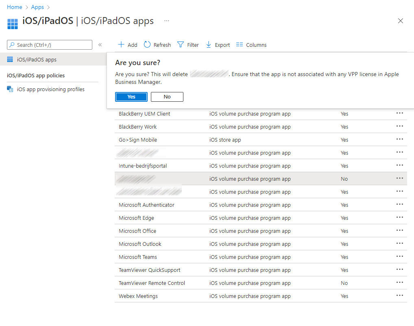Open the BlackBerry Work row's context menu
The image size is (414, 326).
399,126
